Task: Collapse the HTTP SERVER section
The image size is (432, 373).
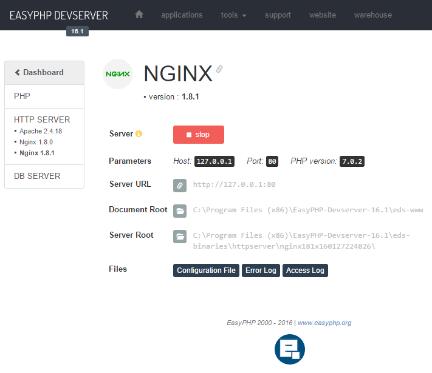Action: coord(42,119)
